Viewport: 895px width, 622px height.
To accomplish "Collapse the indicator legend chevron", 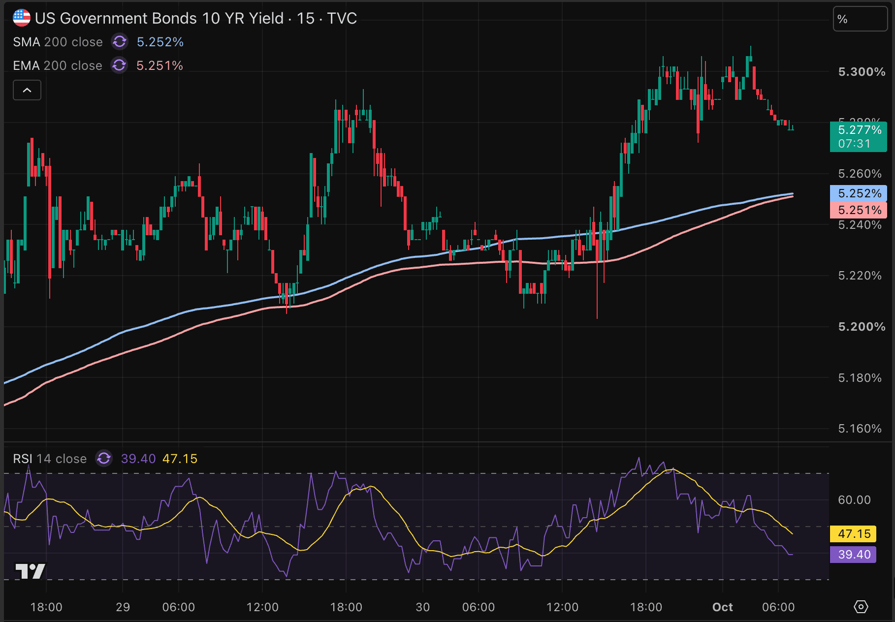I will pos(27,90).
